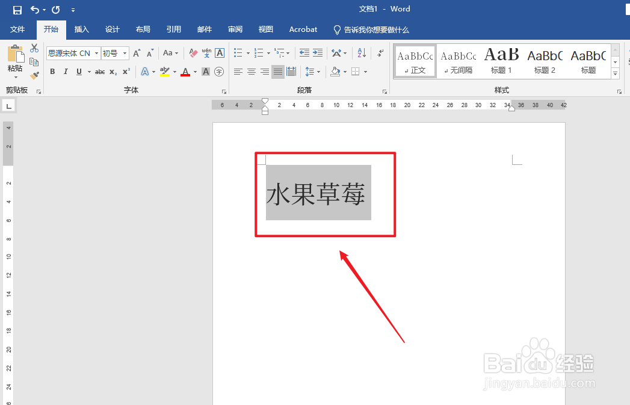Screen dimensions: 630x405
Task: Select the Center alignment icon
Action: click(251, 71)
